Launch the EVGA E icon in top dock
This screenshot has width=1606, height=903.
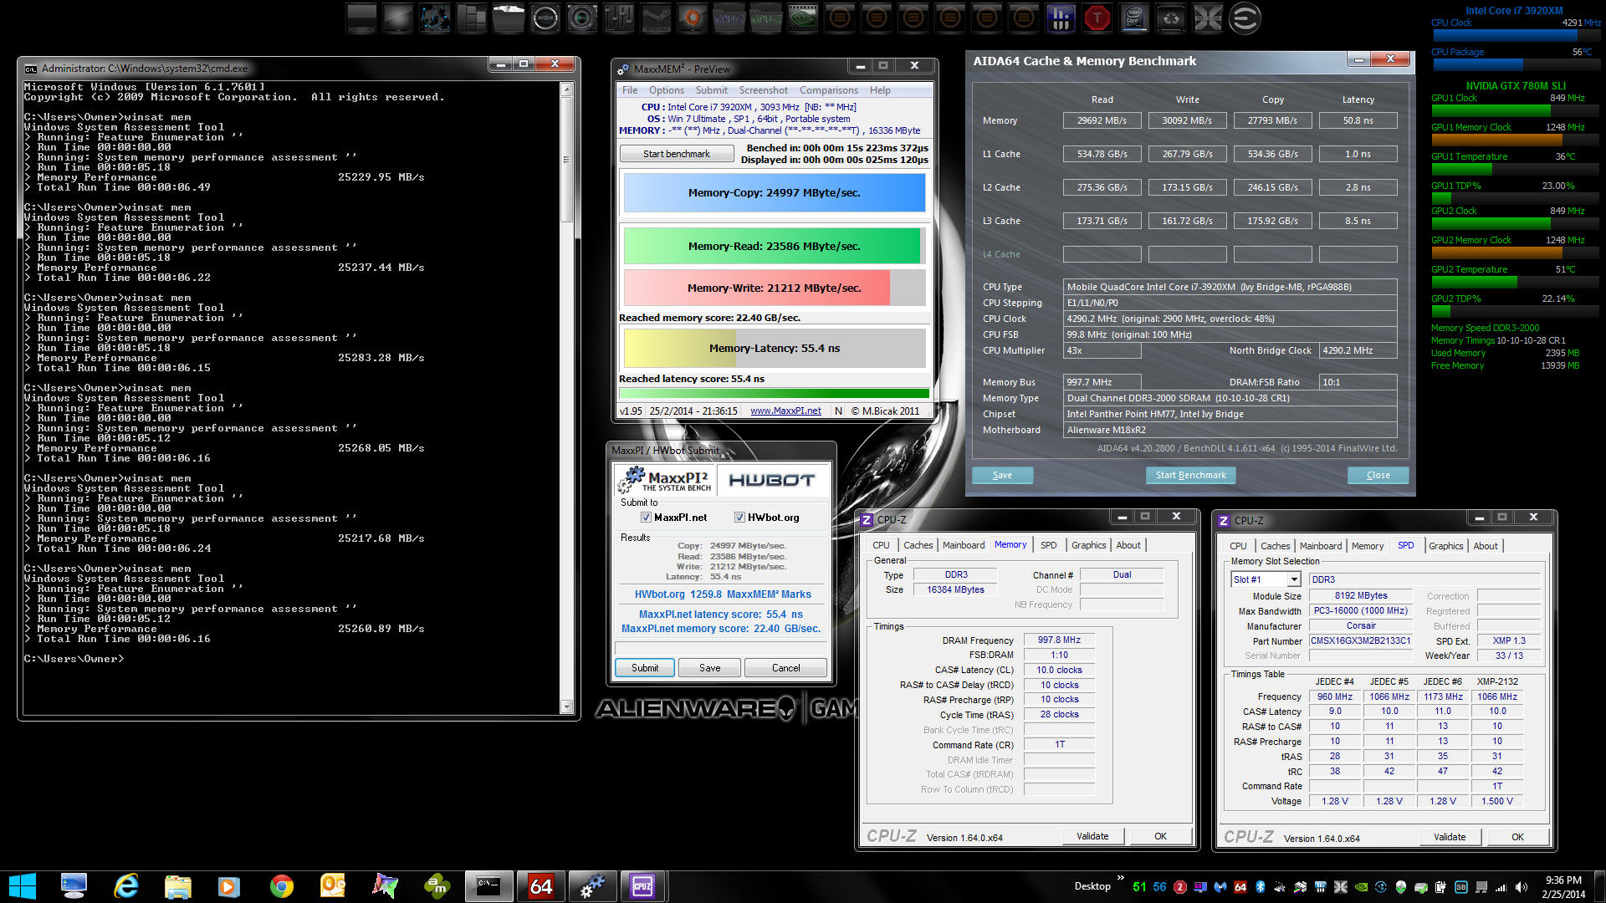point(1244,18)
